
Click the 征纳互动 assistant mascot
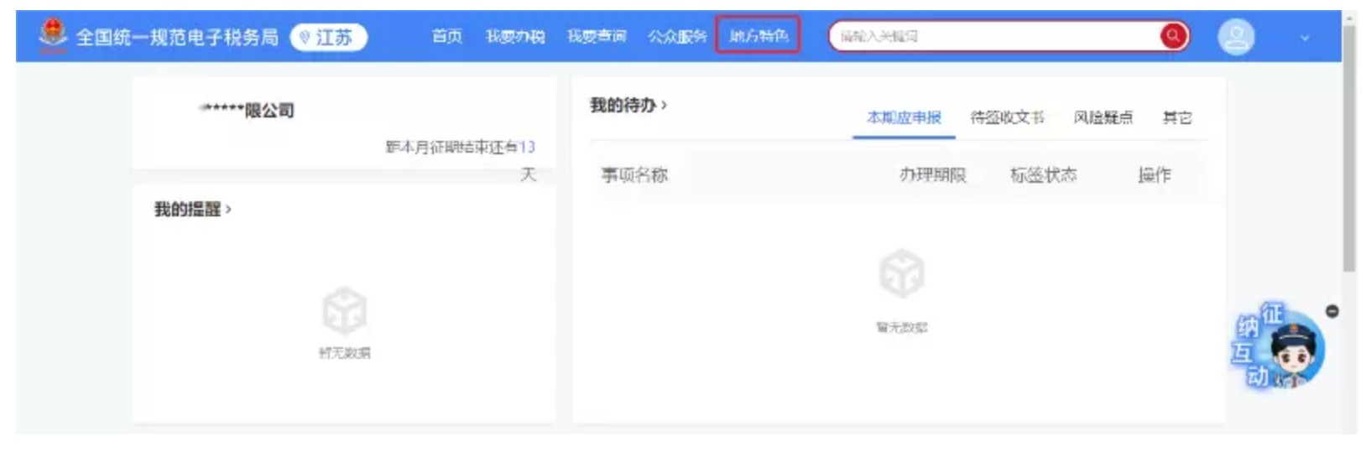point(1278,346)
